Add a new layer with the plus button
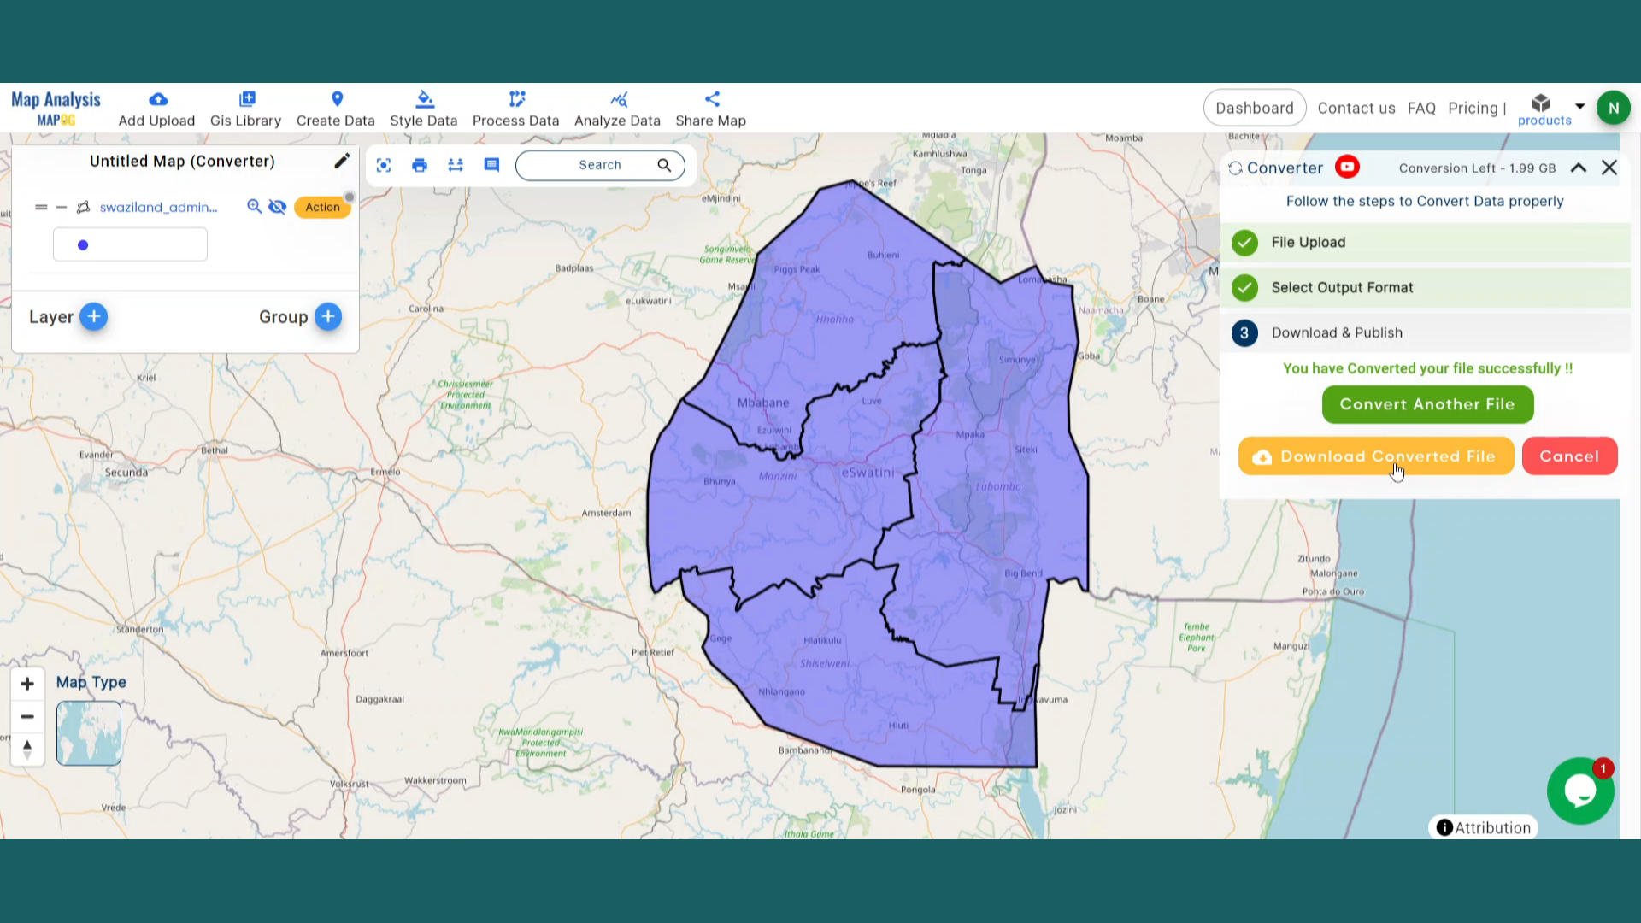The image size is (1641, 923). (x=94, y=317)
